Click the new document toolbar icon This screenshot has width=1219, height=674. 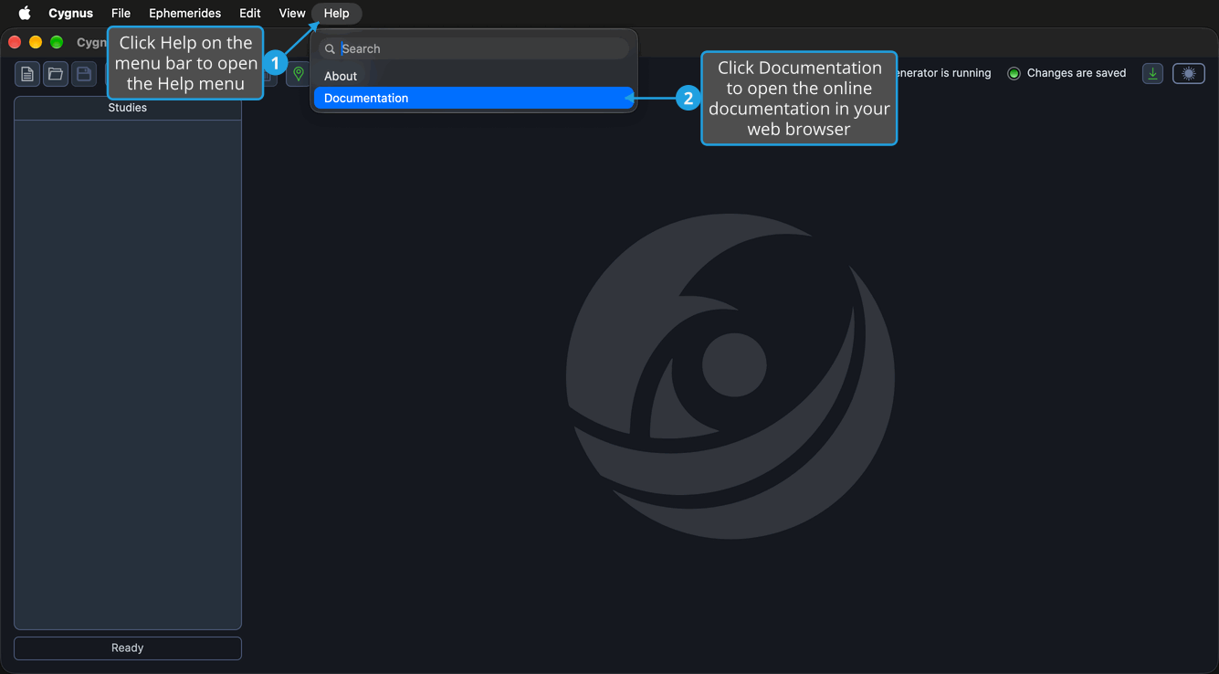27,74
